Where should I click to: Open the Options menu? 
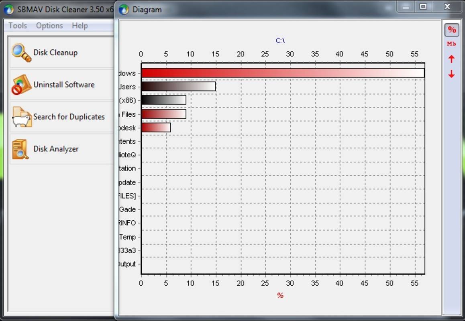coord(49,26)
